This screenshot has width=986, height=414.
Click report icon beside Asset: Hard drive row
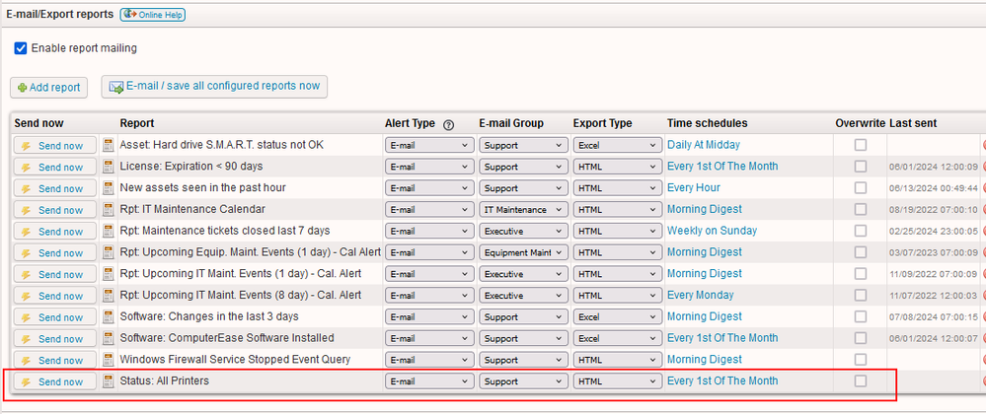[x=110, y=146]
